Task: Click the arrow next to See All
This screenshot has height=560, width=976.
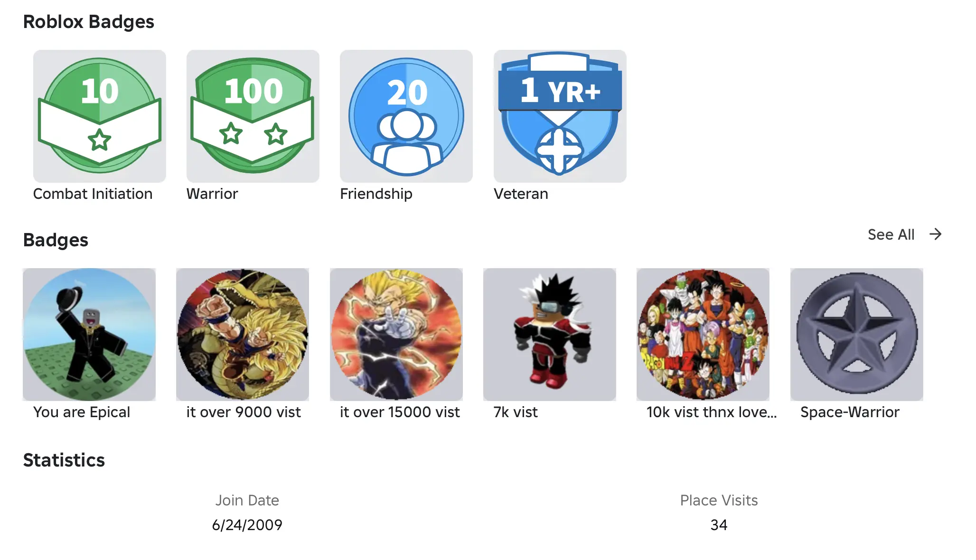Action: 935,234
